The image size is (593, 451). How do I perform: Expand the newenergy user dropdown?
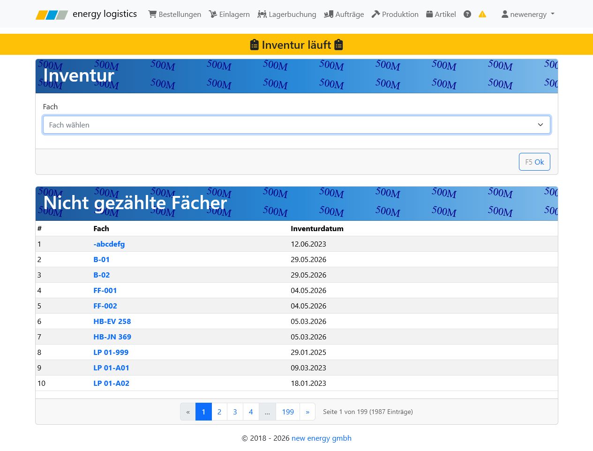[528, 14]
